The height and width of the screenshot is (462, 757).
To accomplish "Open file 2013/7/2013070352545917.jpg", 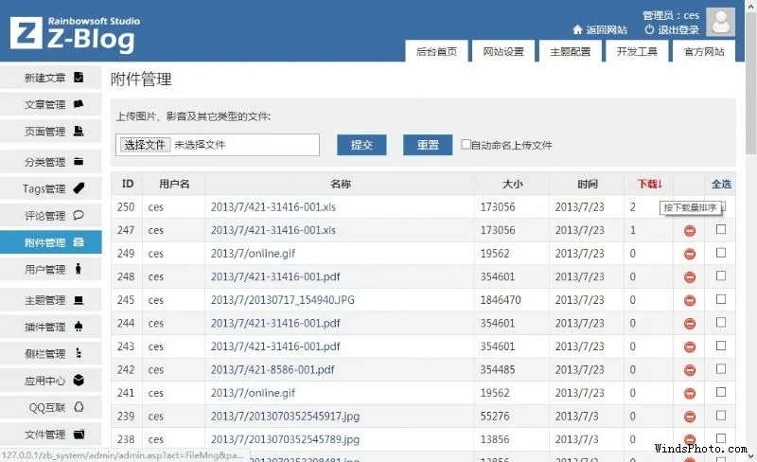I will click(x=285, y=417).
